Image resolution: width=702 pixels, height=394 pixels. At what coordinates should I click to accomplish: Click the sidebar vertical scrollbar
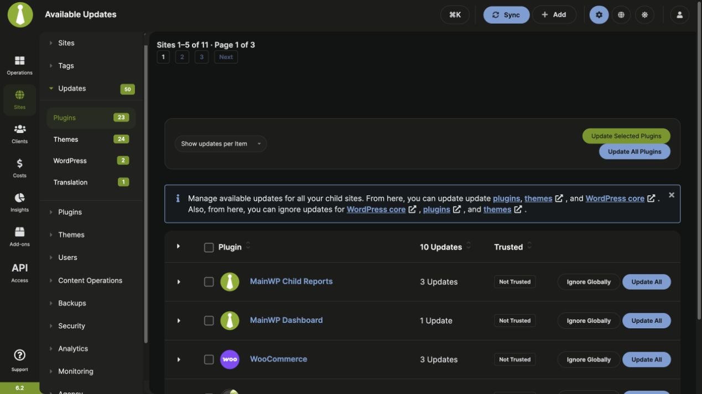coord(146,193)
